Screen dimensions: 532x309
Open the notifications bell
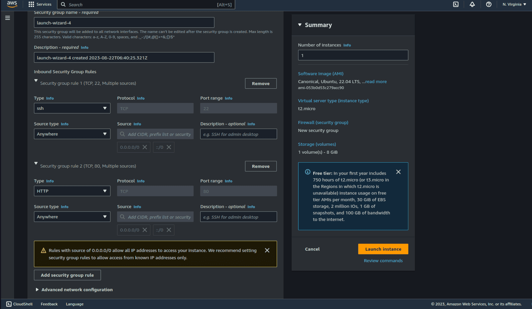pos(472,4)
